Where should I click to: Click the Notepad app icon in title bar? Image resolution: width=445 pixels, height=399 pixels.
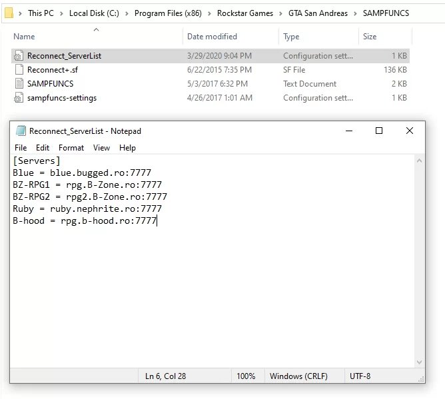(x=21, y=131)
